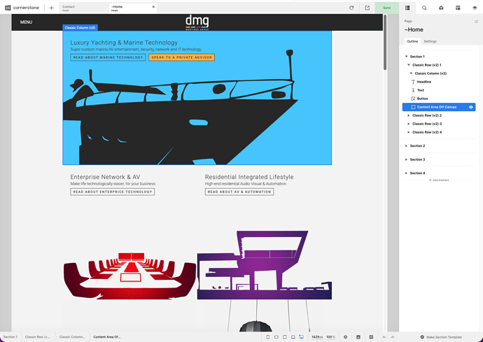Open a new document with plus icon
The image size is (483, 342).
pyautogui.click(x=51, y=8)
